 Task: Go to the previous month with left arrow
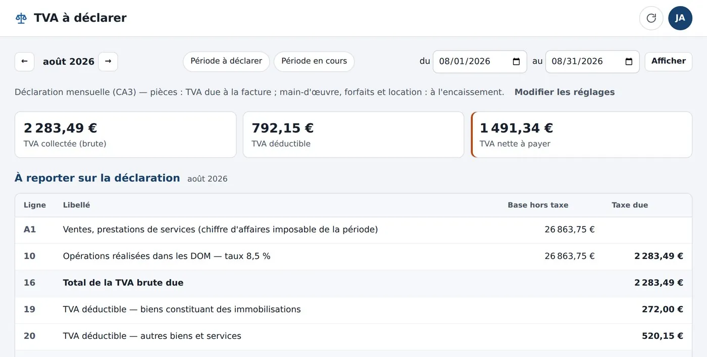pos(24,62)
